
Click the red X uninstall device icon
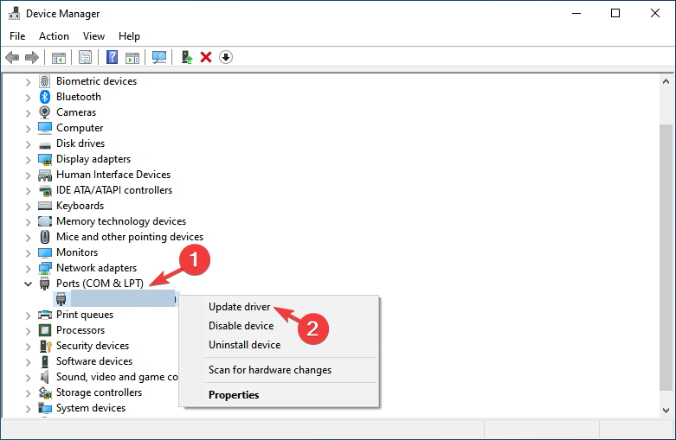coord(206,57)
